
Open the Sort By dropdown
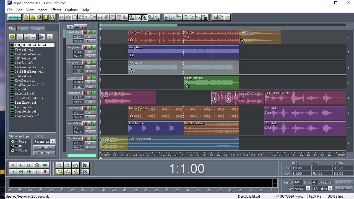coord(52,142)
